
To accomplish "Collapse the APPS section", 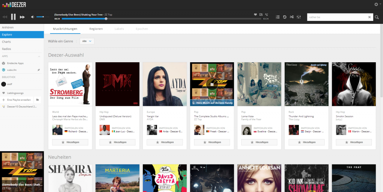I will [39, 56].
